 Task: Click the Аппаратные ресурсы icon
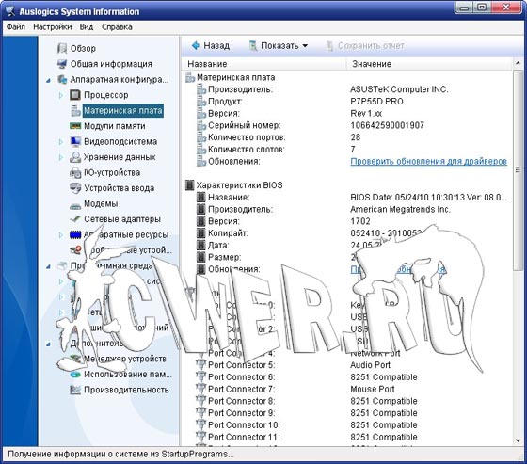pyautogui.click(x=75, y=234)
